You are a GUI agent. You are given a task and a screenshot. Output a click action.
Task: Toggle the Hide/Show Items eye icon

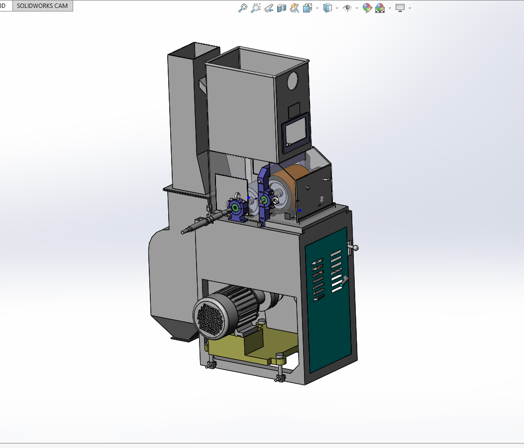pyautogui.click(x=347, y=8)
